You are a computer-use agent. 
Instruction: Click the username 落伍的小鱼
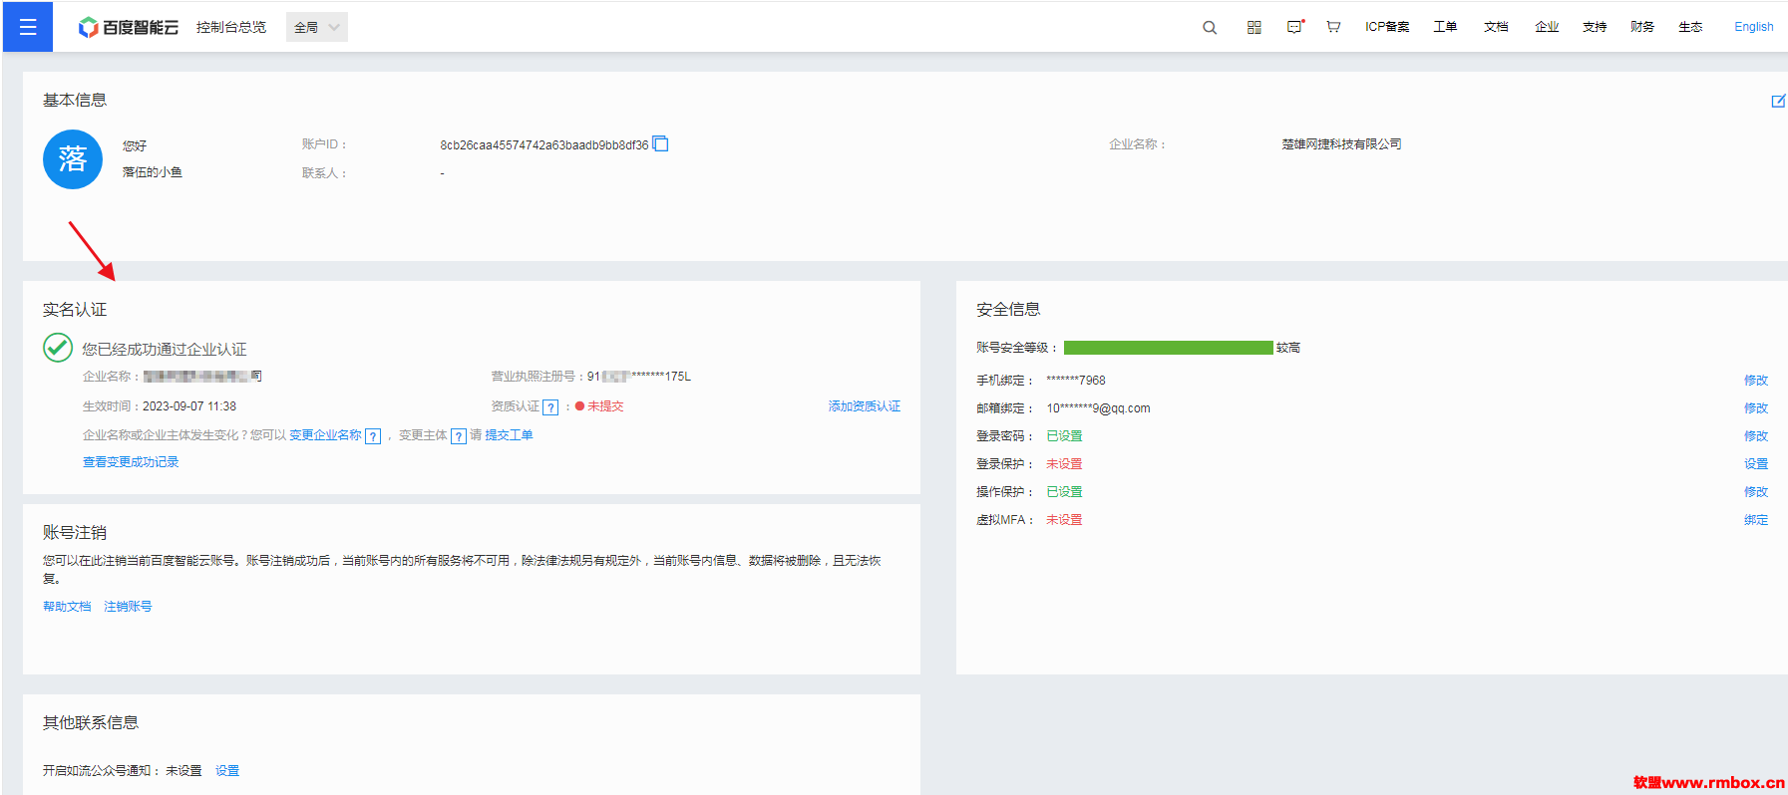click(153, 172)
